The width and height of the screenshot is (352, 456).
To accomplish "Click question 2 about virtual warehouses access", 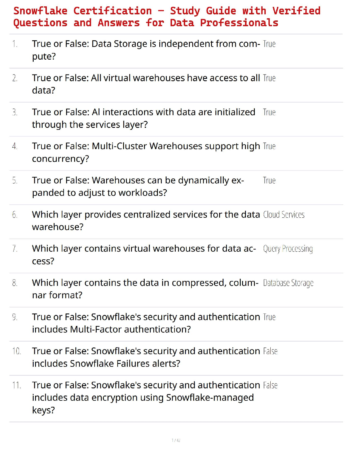I will 146,84.
